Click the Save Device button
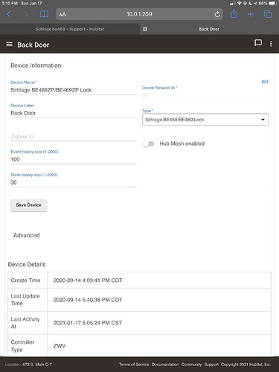The width and height of the screenshot is (279, 372). tap(29, 205)
